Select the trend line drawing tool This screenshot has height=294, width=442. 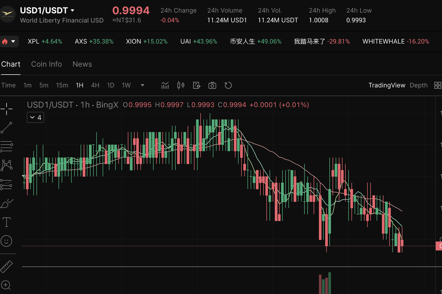coord(7,127)
